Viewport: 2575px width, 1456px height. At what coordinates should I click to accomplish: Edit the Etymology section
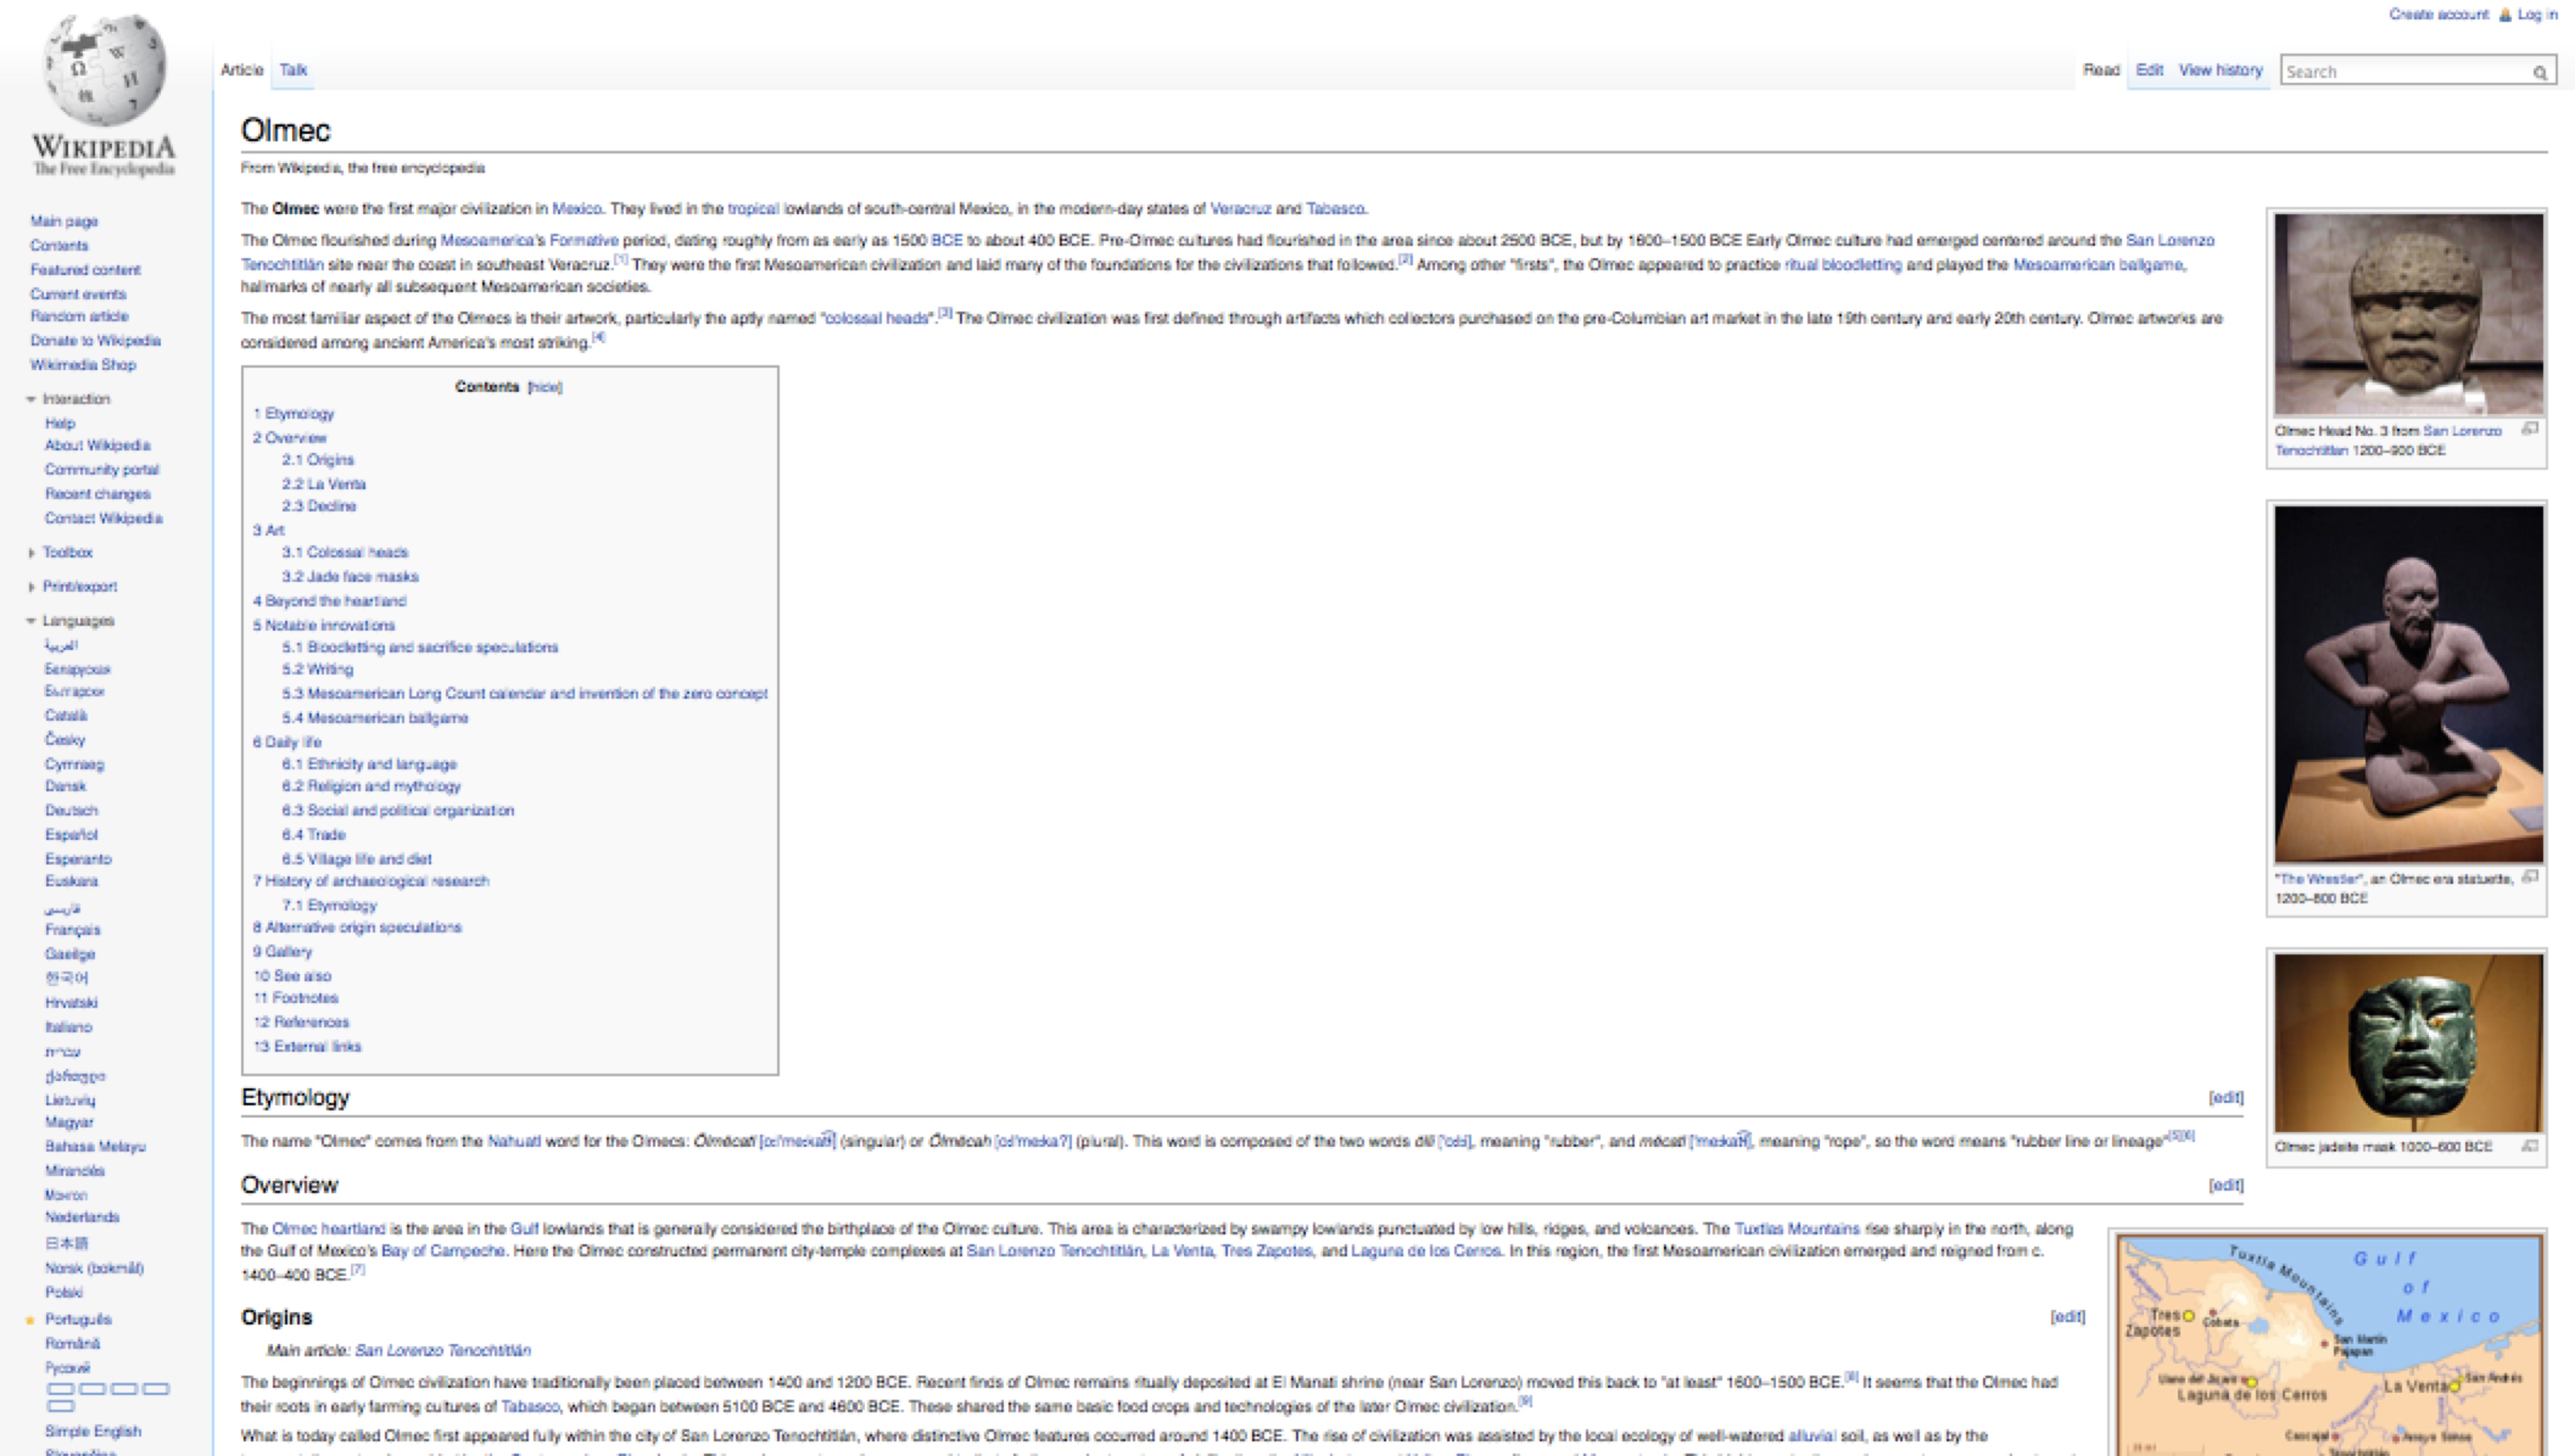point(2225,1097)
